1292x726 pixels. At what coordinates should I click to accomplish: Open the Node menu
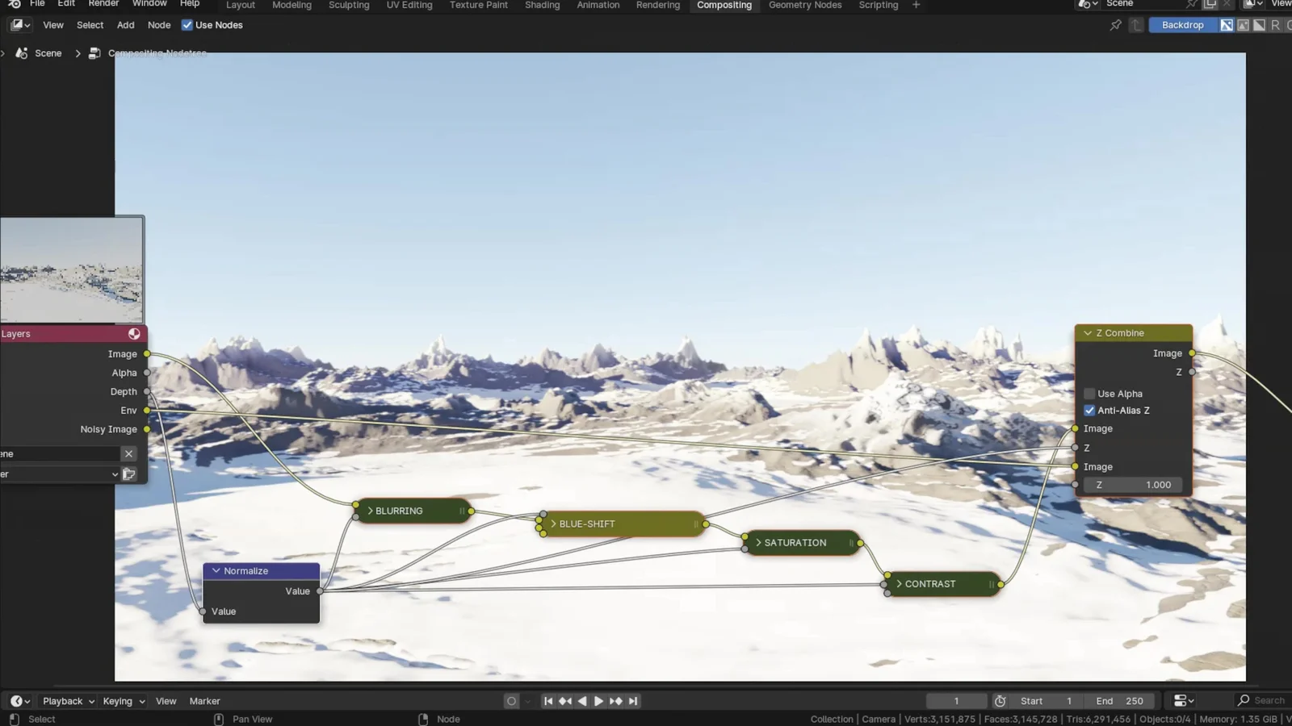[159, 25]
